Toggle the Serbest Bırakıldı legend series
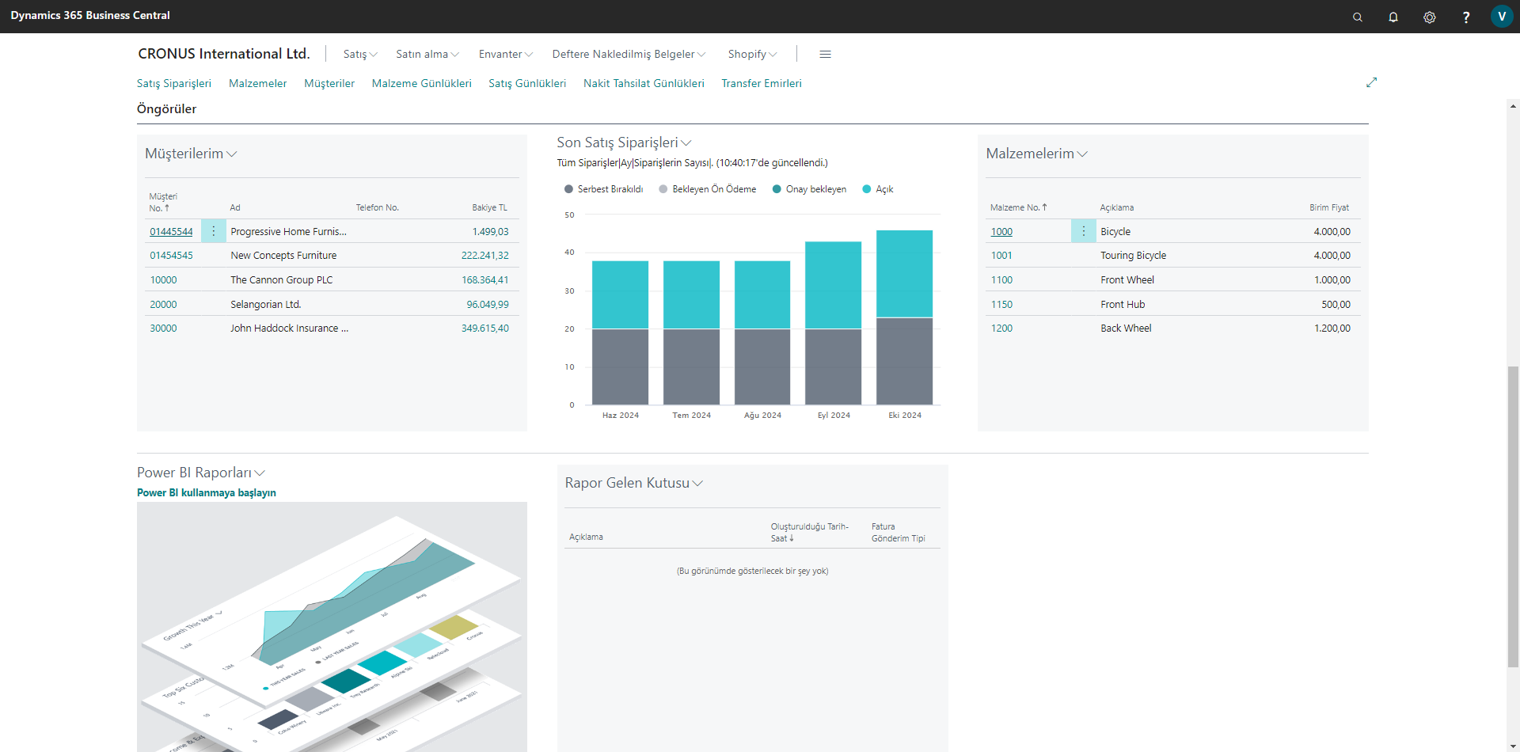 pyautogui.click(x=604, y=189)
